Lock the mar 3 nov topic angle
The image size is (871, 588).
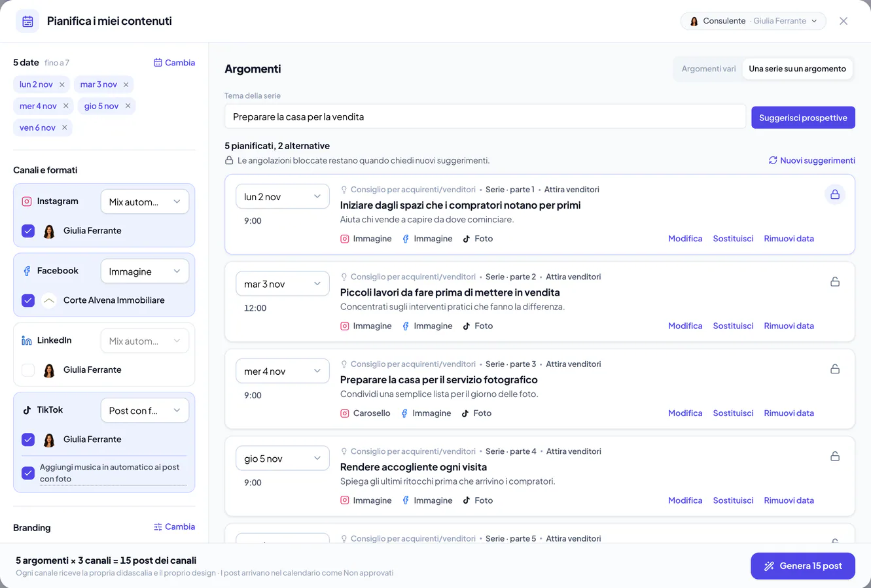point(835,282)
